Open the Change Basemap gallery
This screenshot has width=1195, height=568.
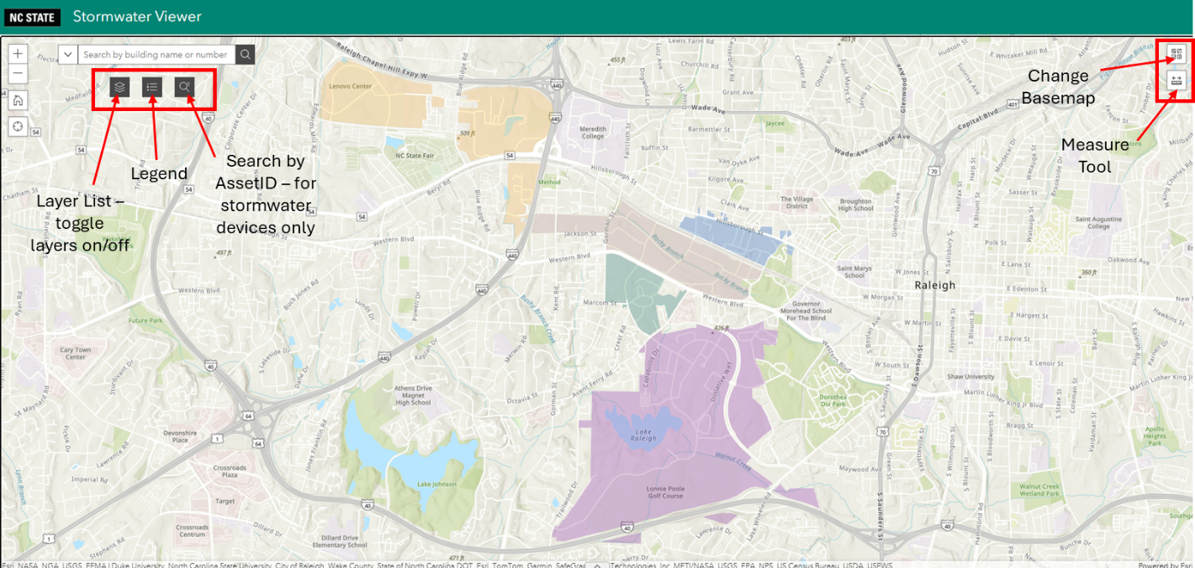tap(1176, 55)
